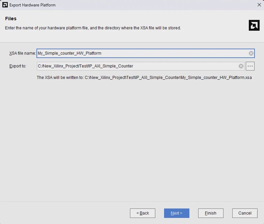This screenshot has width=264, height=224.
Task: Clear the XSA file name field
Action: (251, 53)
